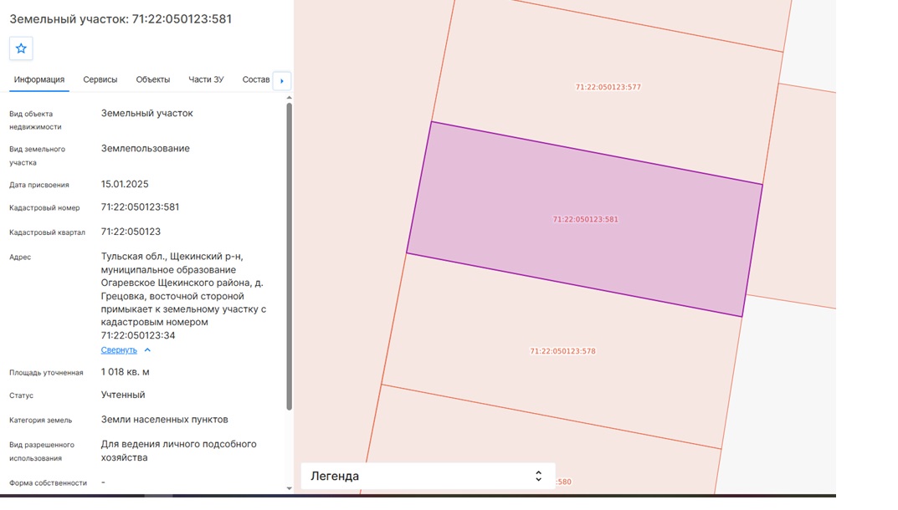The width and height of the screenshot is (898, 510).
Task: Select parcel 71:22:050123:578 on the map
Action: 563,351
